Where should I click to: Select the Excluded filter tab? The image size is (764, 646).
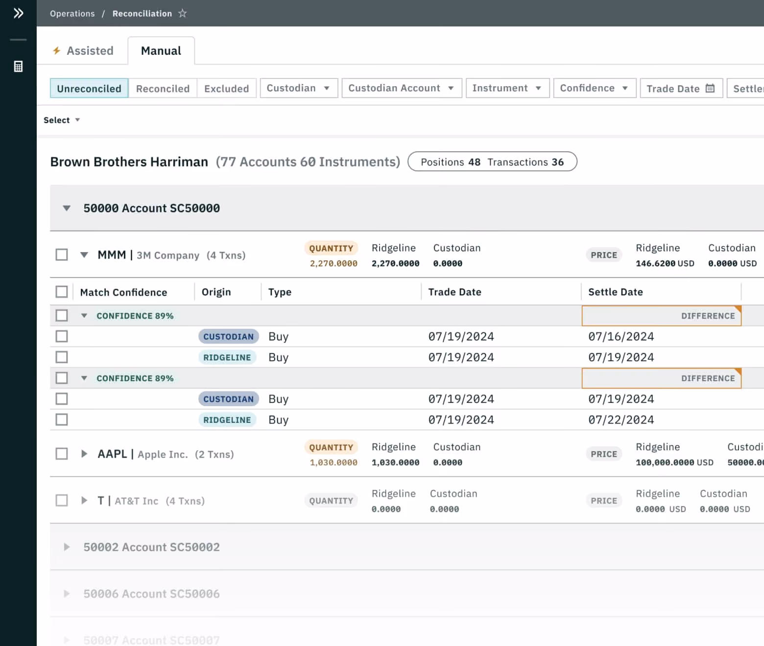pos(226,89)
